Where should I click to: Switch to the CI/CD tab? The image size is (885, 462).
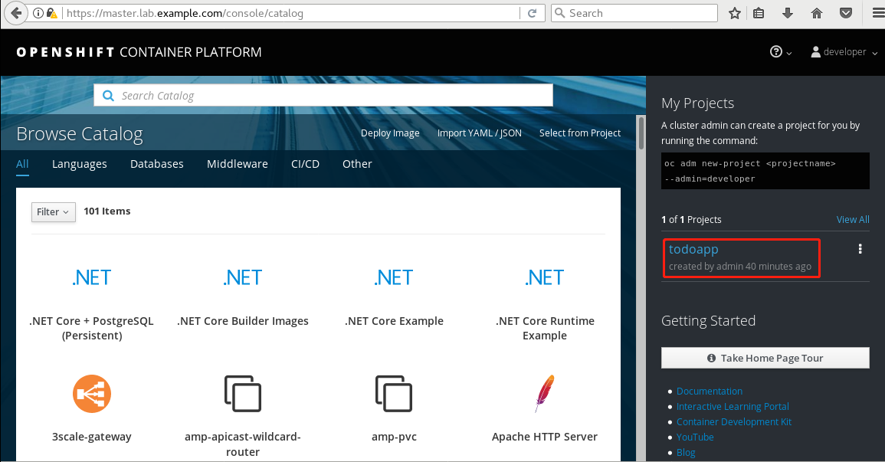306,164
